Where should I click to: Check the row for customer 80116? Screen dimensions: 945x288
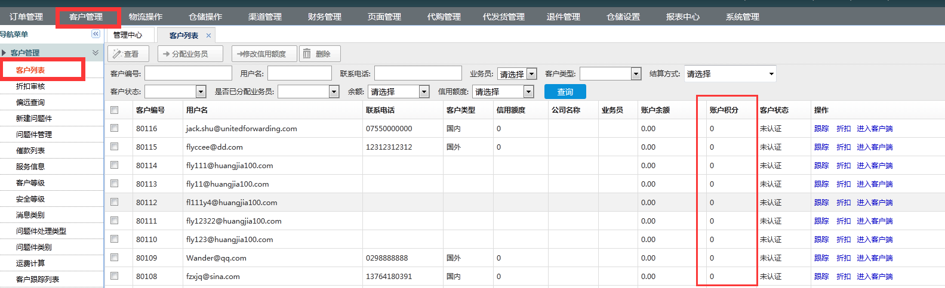click(x=115, y=128)
